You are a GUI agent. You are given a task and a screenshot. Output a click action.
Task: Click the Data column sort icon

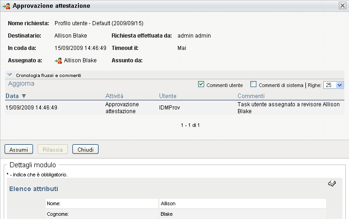[x=24, y=96]
